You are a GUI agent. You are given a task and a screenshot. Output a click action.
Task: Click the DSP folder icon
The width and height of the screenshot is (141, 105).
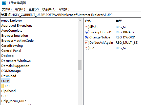click(2, 86)
